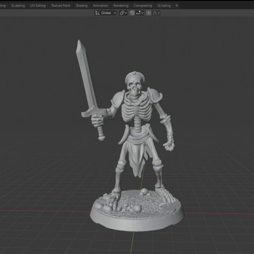Open the proportional editing falloff dropdown

tap(157, 13)
